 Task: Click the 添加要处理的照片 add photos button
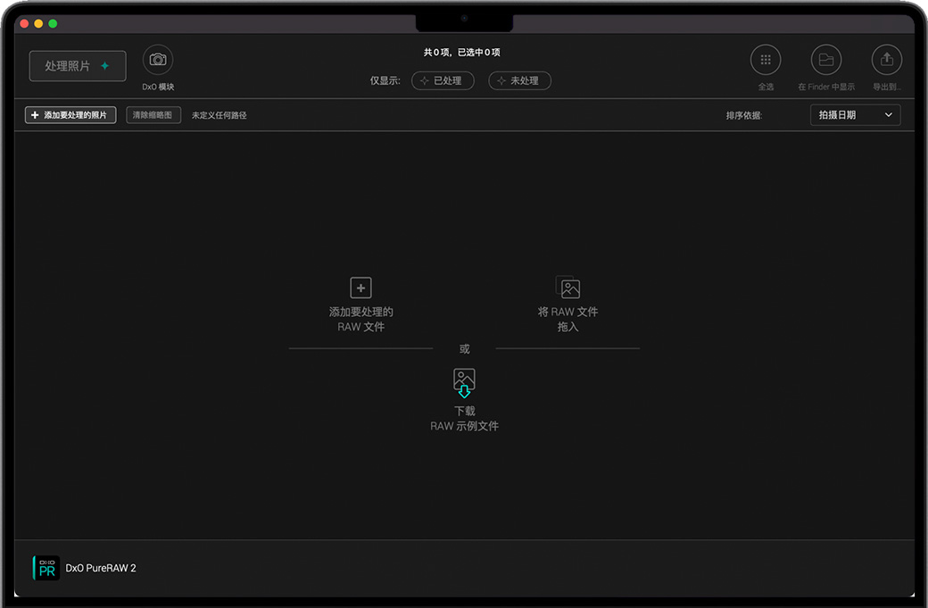point(70,115)
